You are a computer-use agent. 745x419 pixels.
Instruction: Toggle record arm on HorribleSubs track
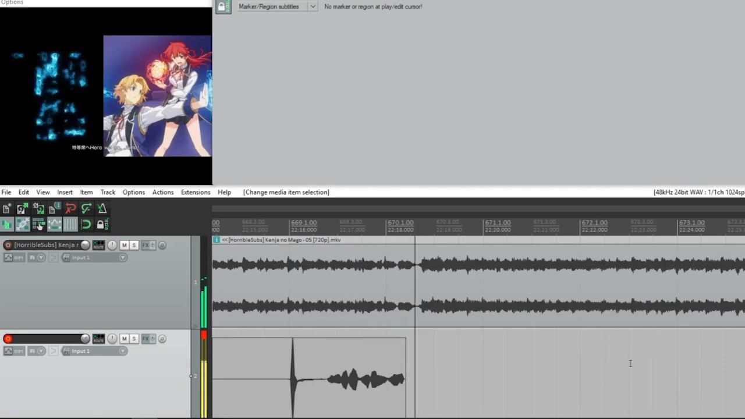click(8, 245)
